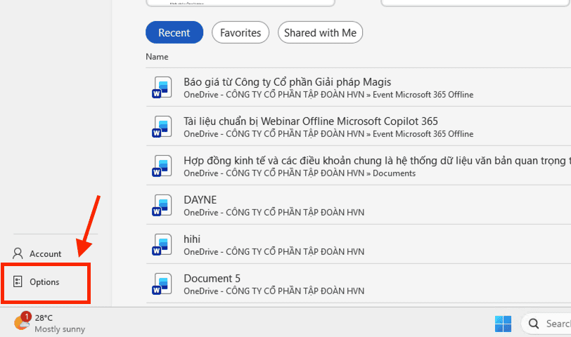The image size is (571, 337).
Task: Click the Windows Start button
Action: pos(503,324)
